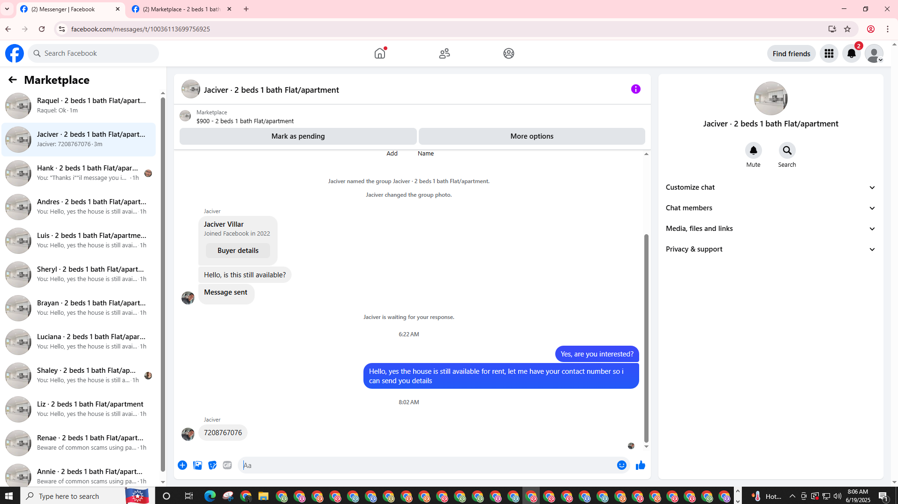This screenshot has height=504, width=898.
Task: Send a thumbs-up like
Action: [x=641, y=465]
